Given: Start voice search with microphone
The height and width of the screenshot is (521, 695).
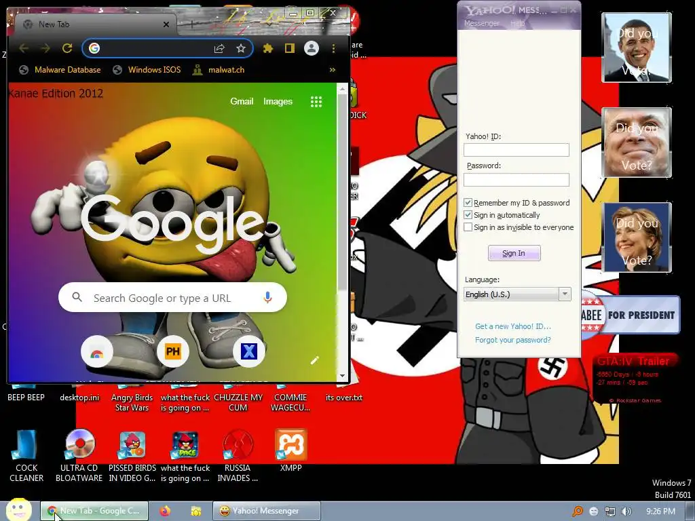Looking at the screenshot, I should [267, 297].
